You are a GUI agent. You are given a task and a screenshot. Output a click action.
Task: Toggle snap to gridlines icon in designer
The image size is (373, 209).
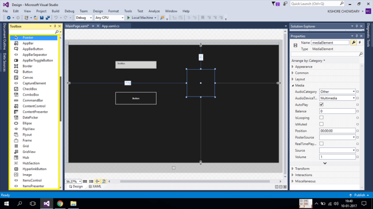click(91, 181)
